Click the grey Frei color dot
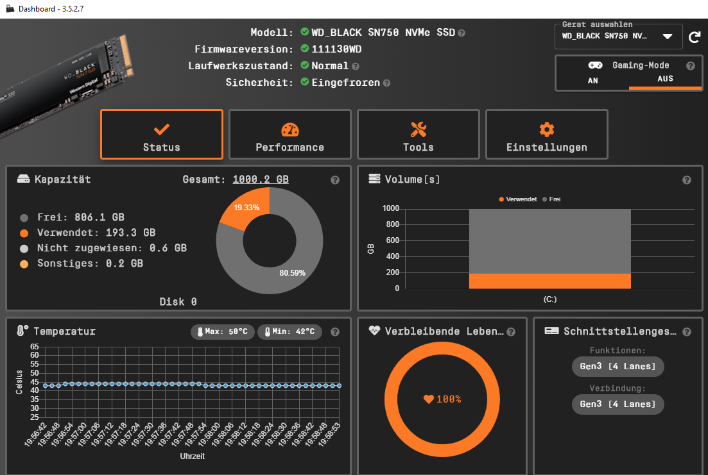This screenshot has height=475, width=708. pos(24,219)
